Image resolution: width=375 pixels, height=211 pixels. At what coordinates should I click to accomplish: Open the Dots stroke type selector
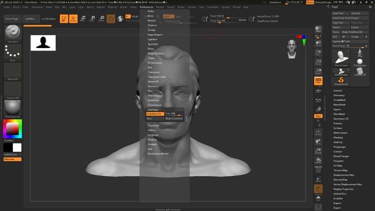(12, 52)
